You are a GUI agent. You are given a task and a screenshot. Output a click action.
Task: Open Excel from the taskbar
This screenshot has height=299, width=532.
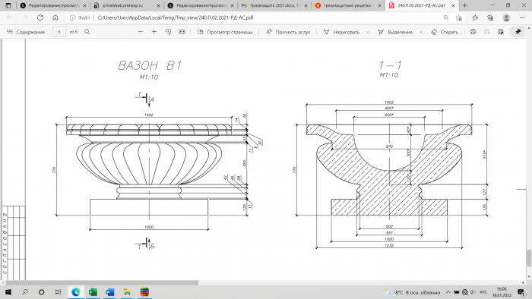[93, 292]
